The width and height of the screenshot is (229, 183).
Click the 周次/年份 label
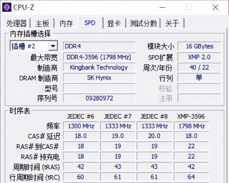158,68
